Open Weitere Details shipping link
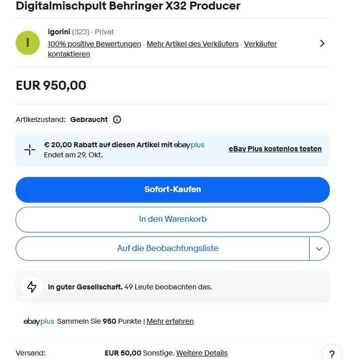The height and width of the screenshot is (359, 344). point(202,353)
